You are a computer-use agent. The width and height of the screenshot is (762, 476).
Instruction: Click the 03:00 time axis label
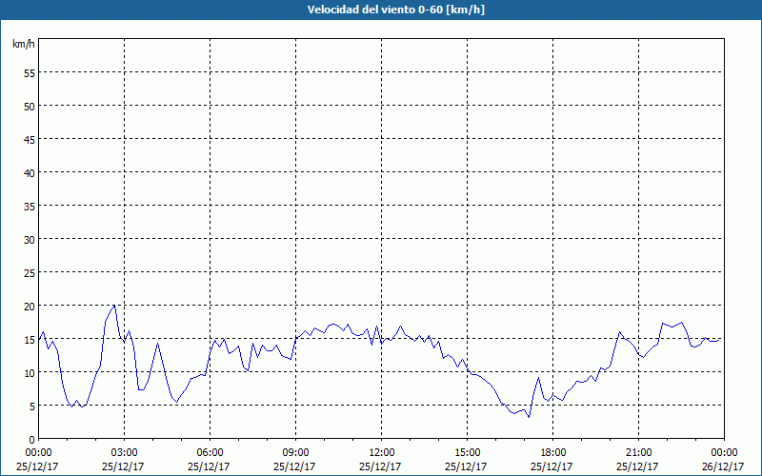[124, 453]
